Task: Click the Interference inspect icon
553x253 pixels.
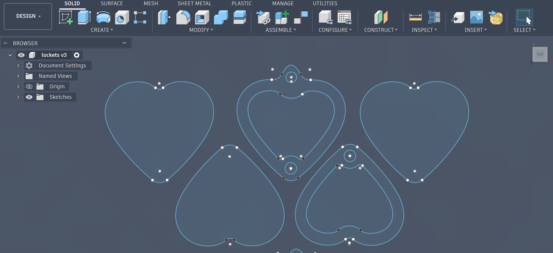Action: pos(434,17)
